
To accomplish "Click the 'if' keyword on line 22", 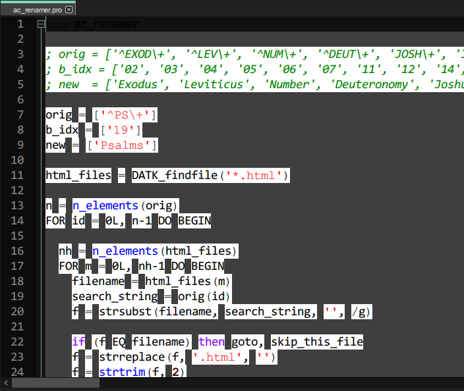I will [x=78, y=342].
